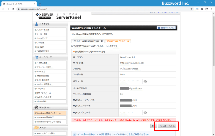Viewport: 215px width, 136px height.
Task: Open the related manual button
Action: tap(166, 28)
